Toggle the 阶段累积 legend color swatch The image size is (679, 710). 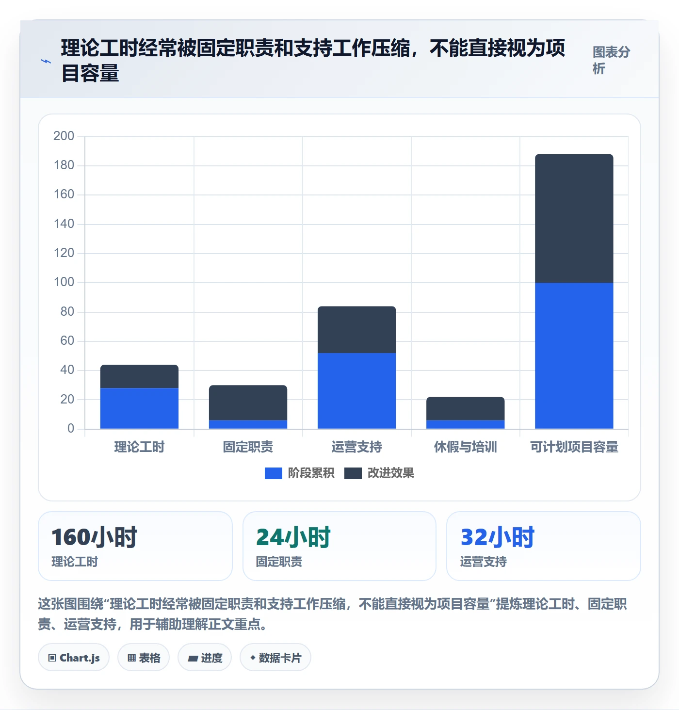[274, 473]
